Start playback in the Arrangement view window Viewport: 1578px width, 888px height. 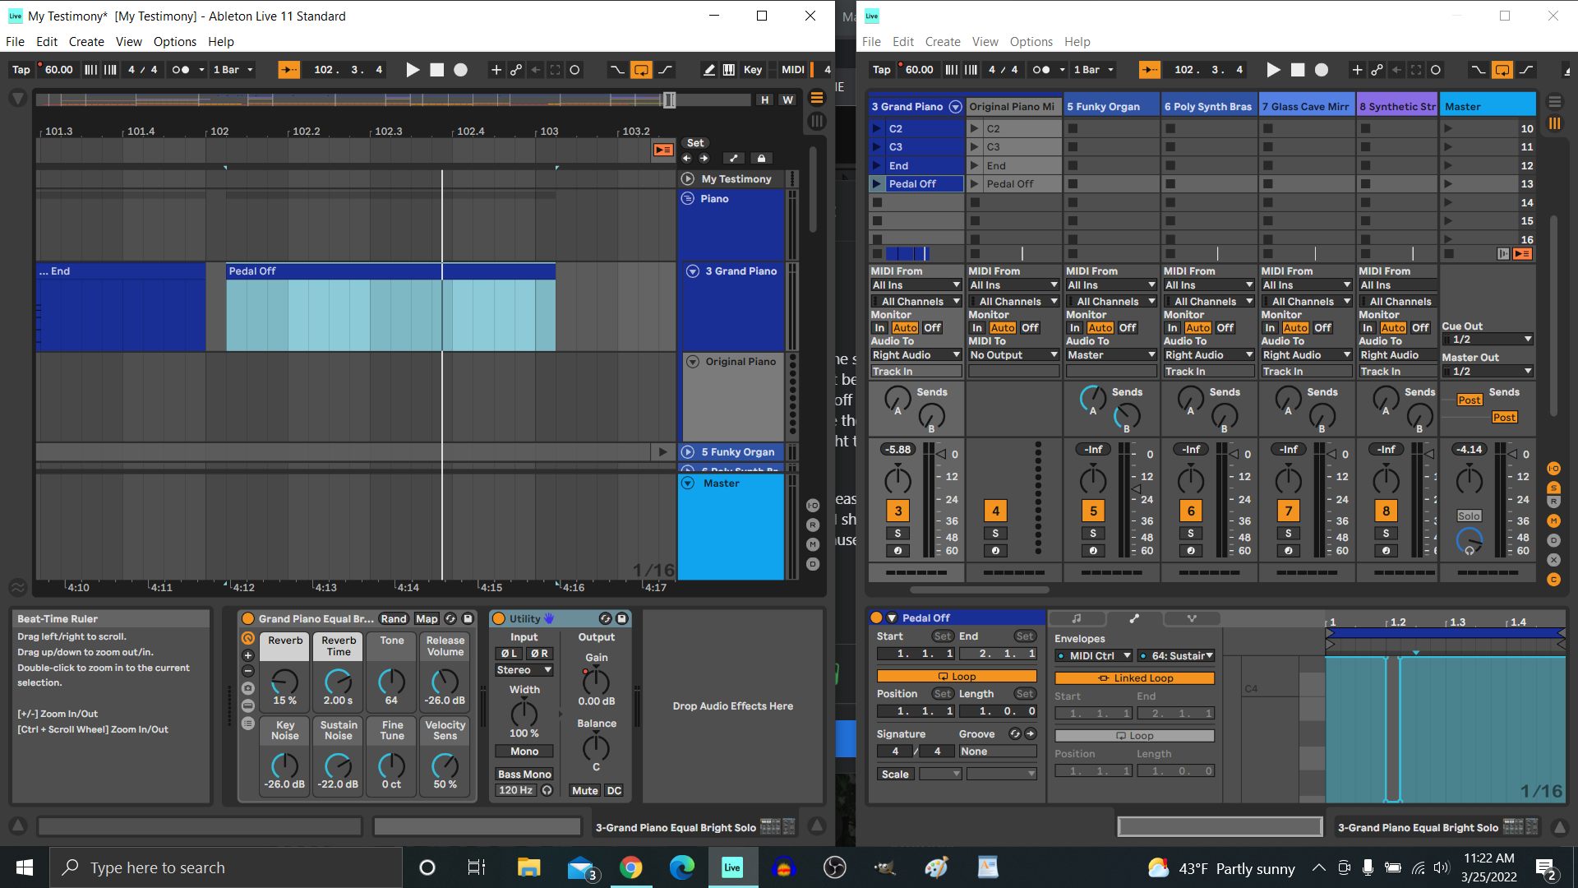point(413,70)
